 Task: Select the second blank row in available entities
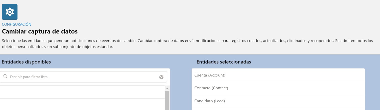[x=82, y=104]
